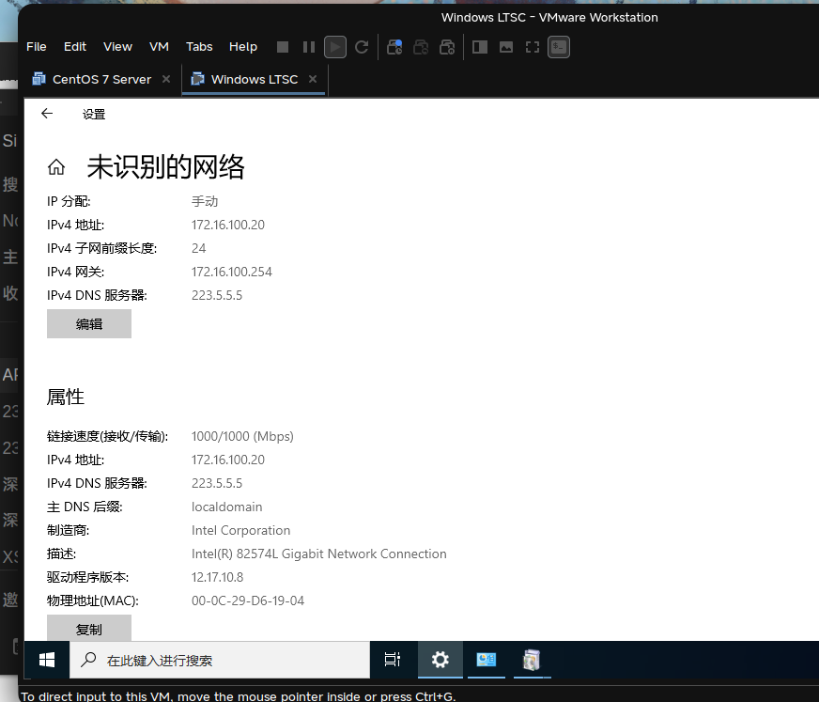Click the home icon above 未识别的网络

56,165
